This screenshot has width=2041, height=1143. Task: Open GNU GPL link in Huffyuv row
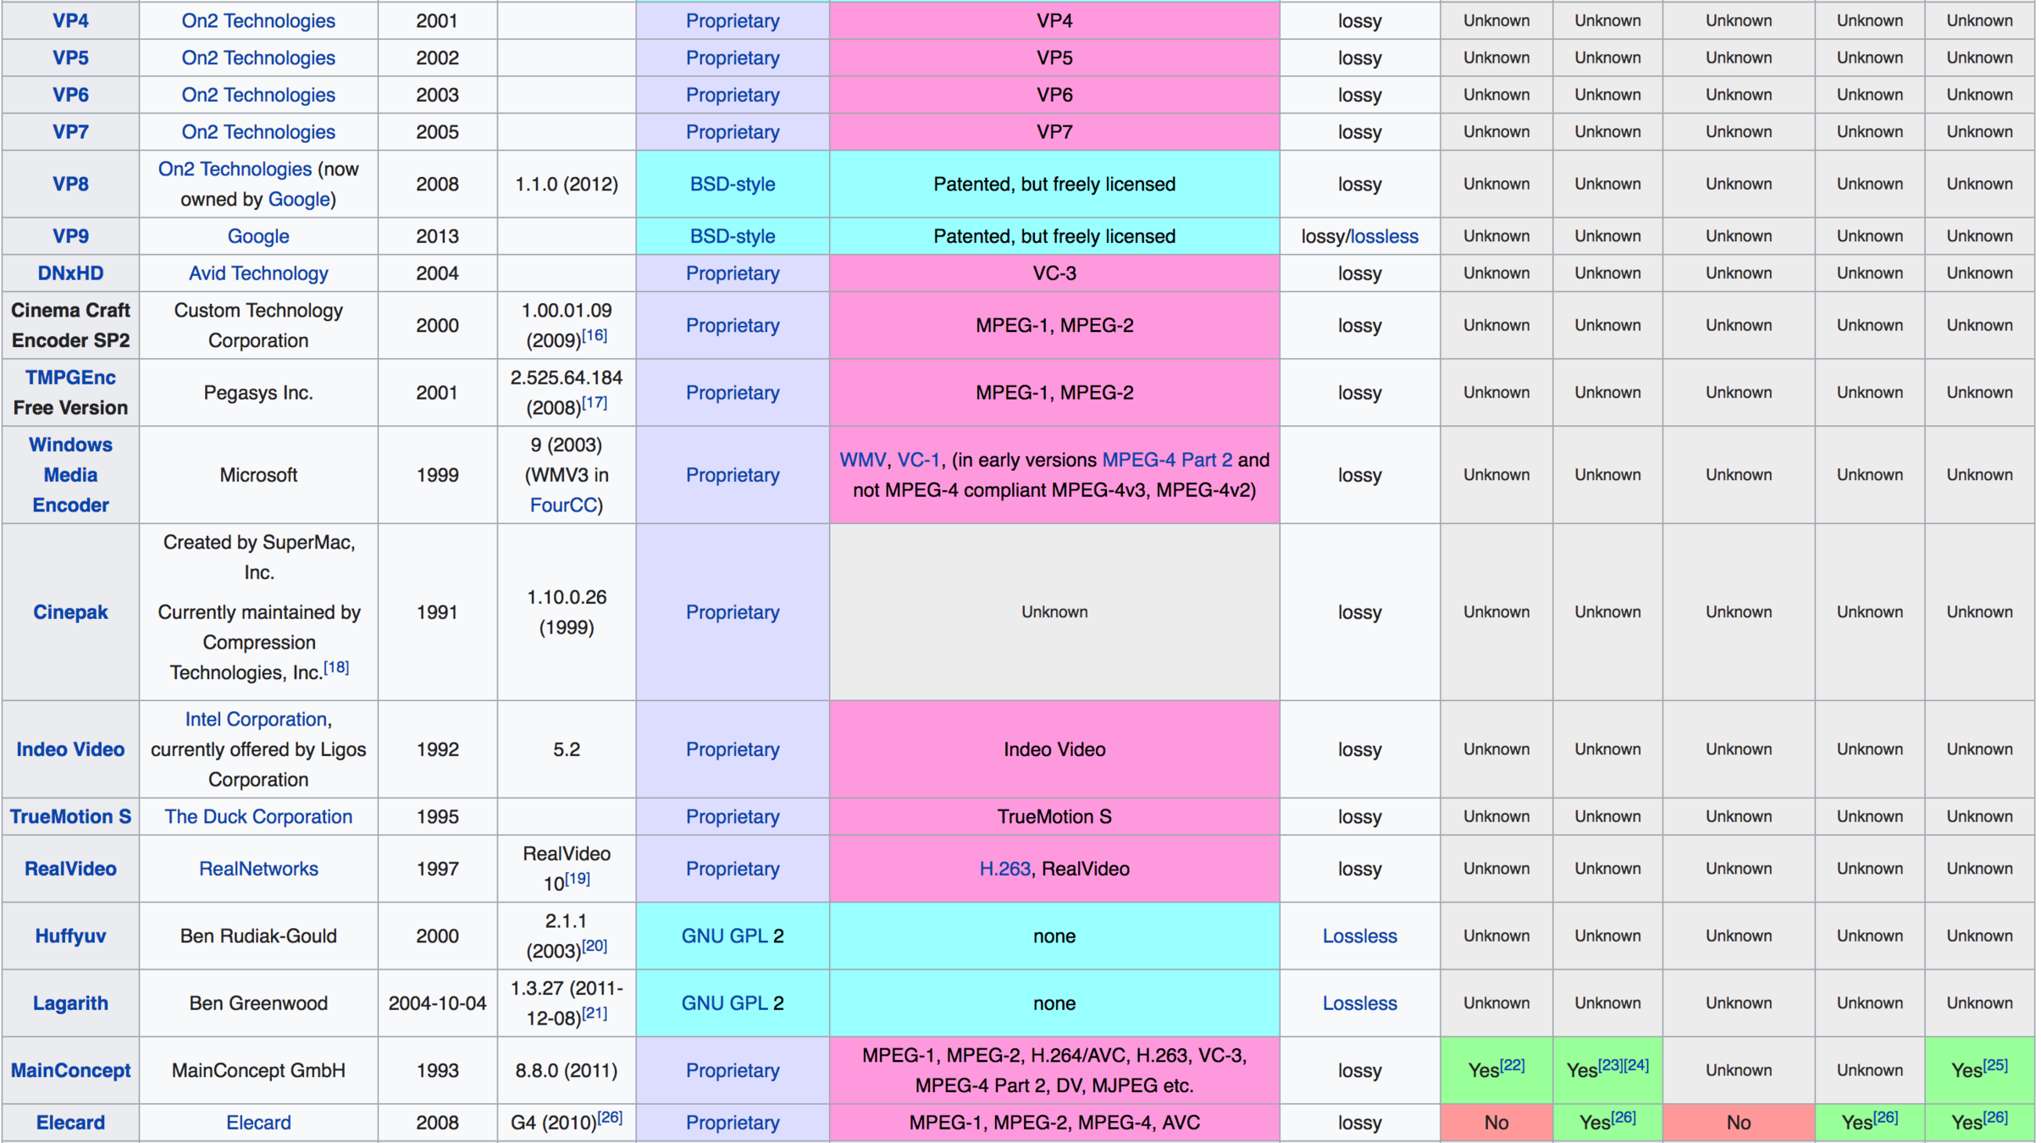click(724, 936)
